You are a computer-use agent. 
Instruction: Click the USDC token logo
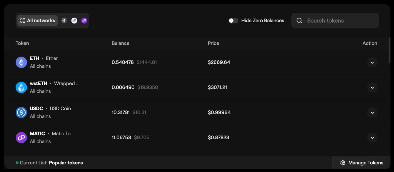pos(21,112)
